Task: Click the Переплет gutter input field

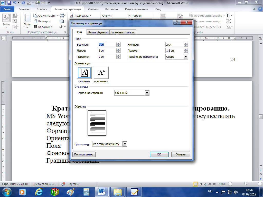Action: [107, 57]
